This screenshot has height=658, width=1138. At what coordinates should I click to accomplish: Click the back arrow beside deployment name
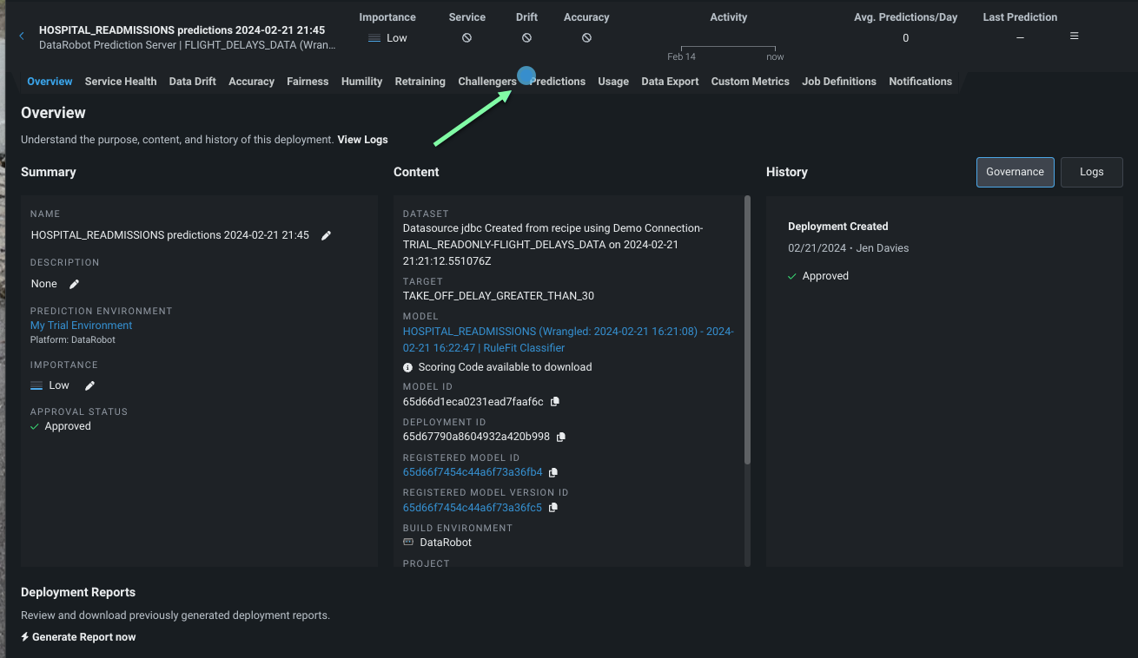(22, 36)
